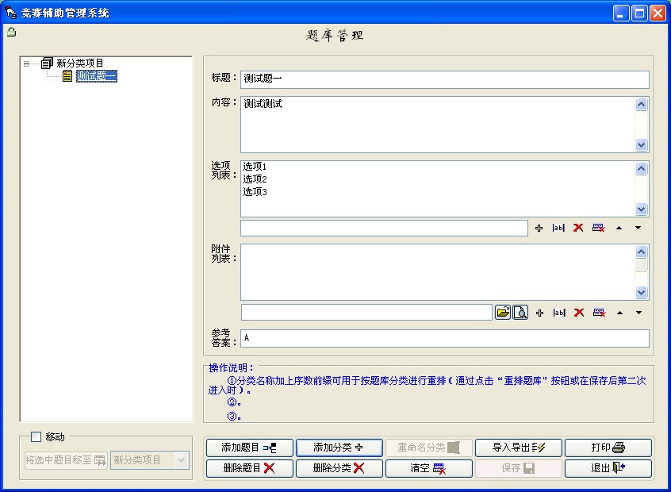671x492 pixels.
Task: Click the 参考答案 answer input field
Action: [x=445, y=338]
